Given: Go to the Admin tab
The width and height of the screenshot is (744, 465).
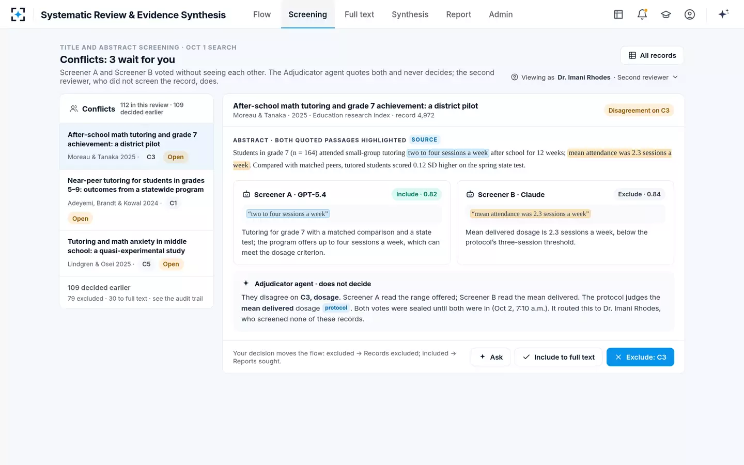Looking at the screenshot, I should tap(501, 14).
